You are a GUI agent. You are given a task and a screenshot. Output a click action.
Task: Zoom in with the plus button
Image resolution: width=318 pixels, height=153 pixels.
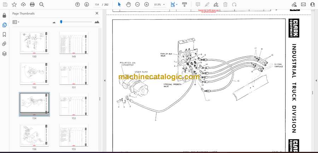[146, 5]
